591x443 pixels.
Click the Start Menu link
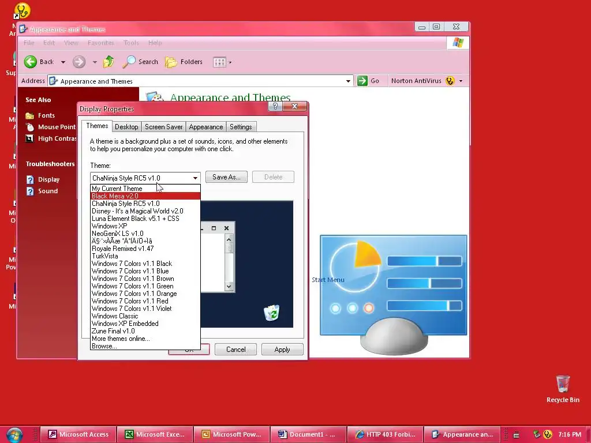328,280
